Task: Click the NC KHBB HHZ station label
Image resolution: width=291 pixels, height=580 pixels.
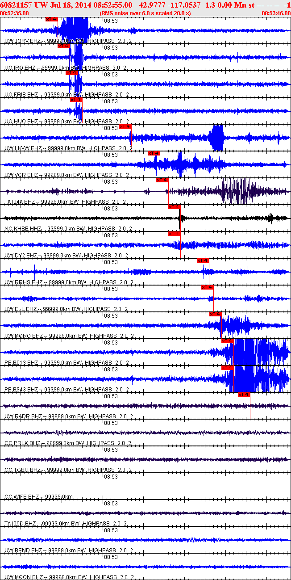Action: pos(68,228)
